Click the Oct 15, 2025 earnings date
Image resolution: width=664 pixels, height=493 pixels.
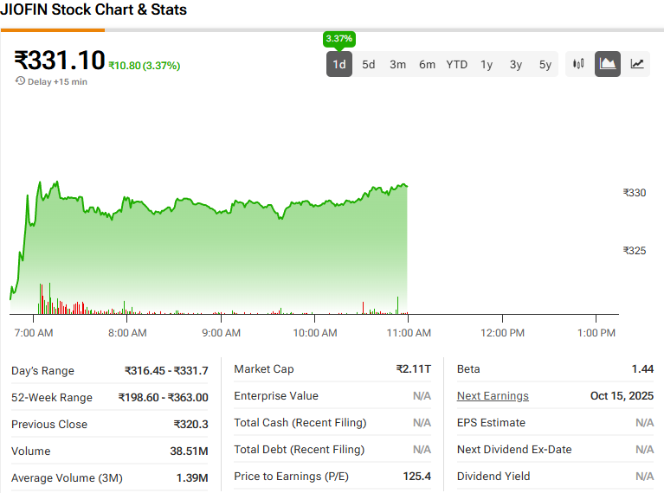pyautogui.click(x=622, y=395)
